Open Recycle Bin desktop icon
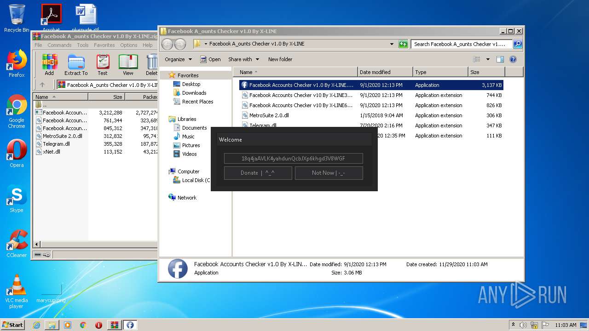Viewport: 589px width, 331px height. click(x=17, y=18)
